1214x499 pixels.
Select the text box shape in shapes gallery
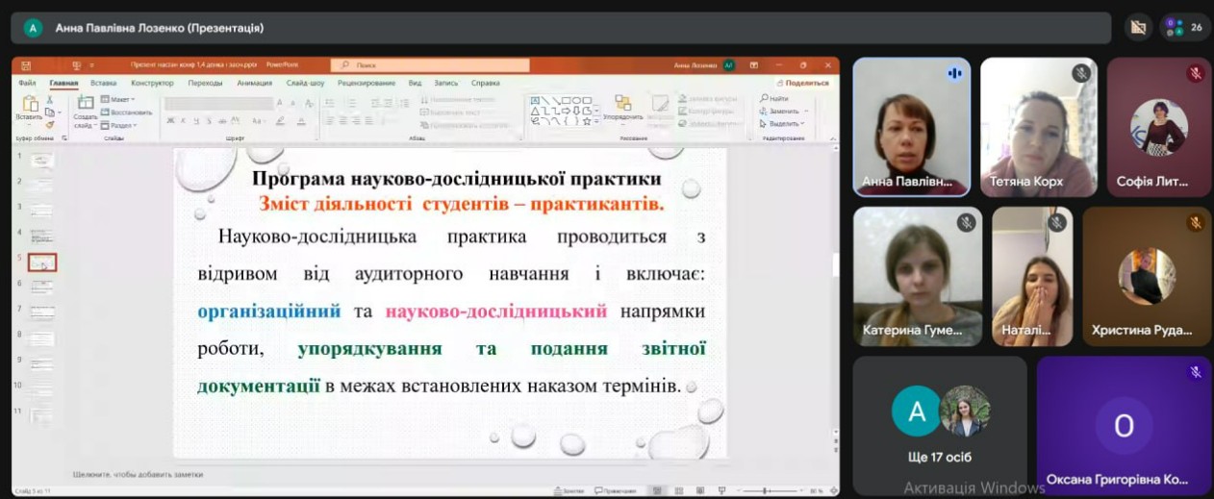pyautogui.click(x=537, y=100)
